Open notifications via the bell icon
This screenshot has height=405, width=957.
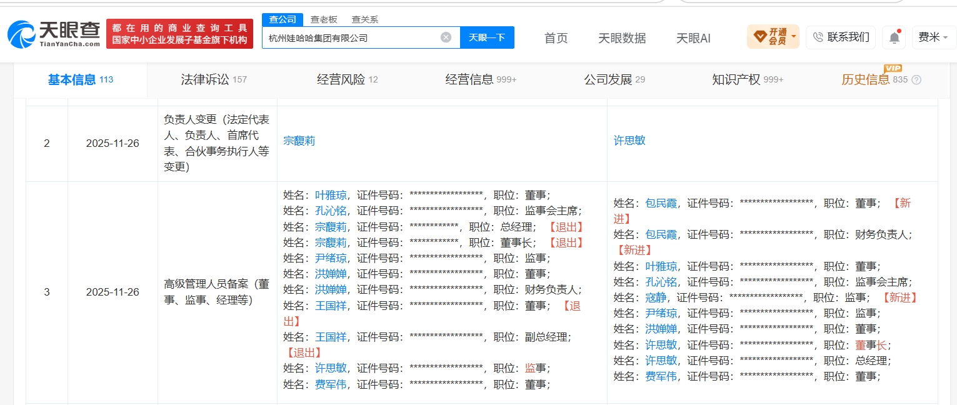(894, 37)
